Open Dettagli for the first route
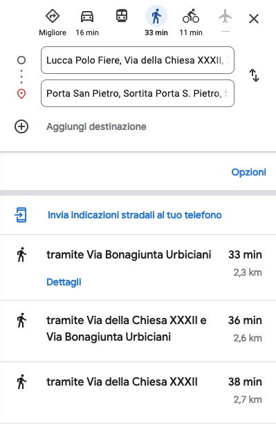This screenshot has width=276, height=425. [64, 282]
